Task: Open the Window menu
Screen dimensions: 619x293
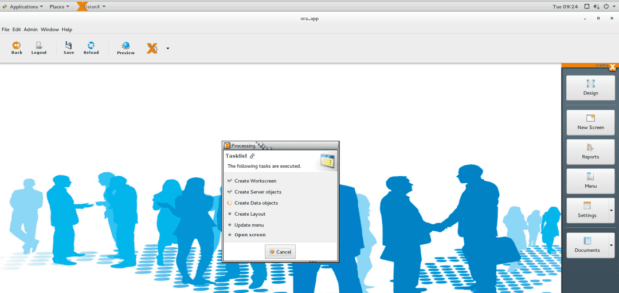Action: click(49, 29)
